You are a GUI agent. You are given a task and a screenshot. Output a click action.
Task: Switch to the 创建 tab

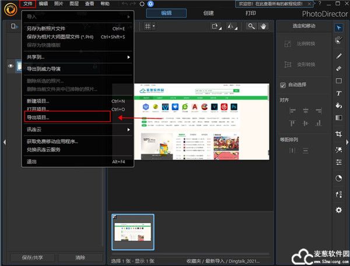coord(208,13)
